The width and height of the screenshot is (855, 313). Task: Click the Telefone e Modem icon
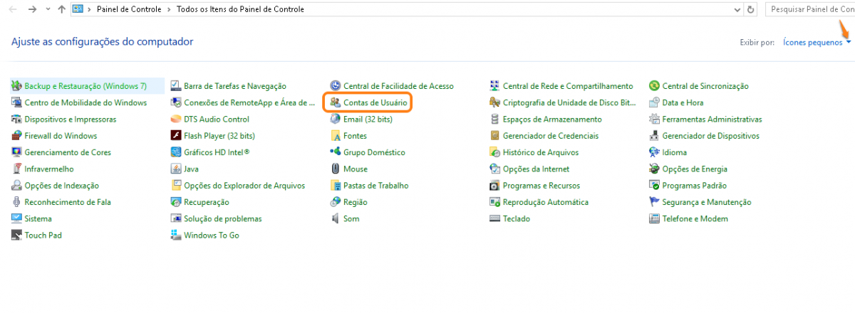click(655, 219)
